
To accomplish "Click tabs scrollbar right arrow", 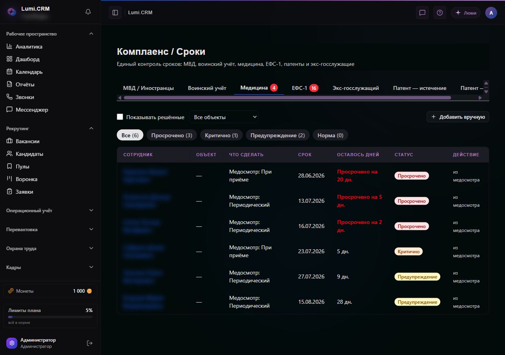I will pyautogui.click(x=480, y=97).
